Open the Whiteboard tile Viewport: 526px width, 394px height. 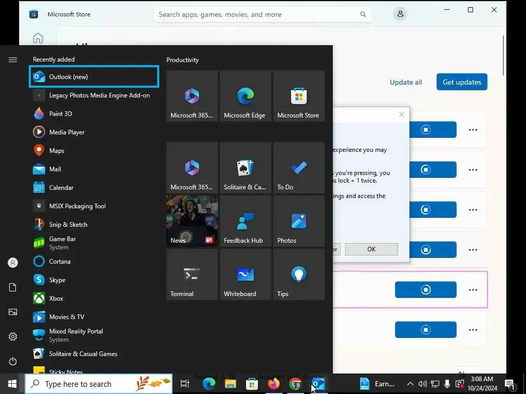pyautogui.click(x=245, y=274)
